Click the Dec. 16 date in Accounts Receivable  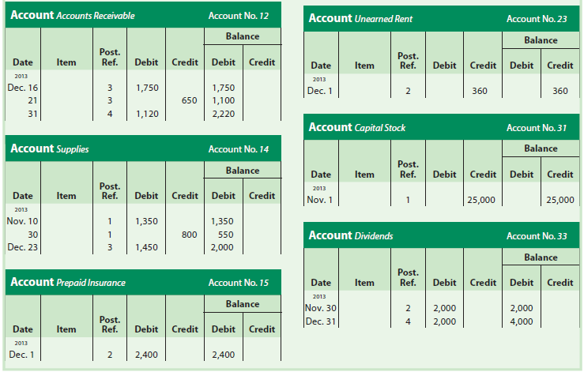tap(23, 88)
